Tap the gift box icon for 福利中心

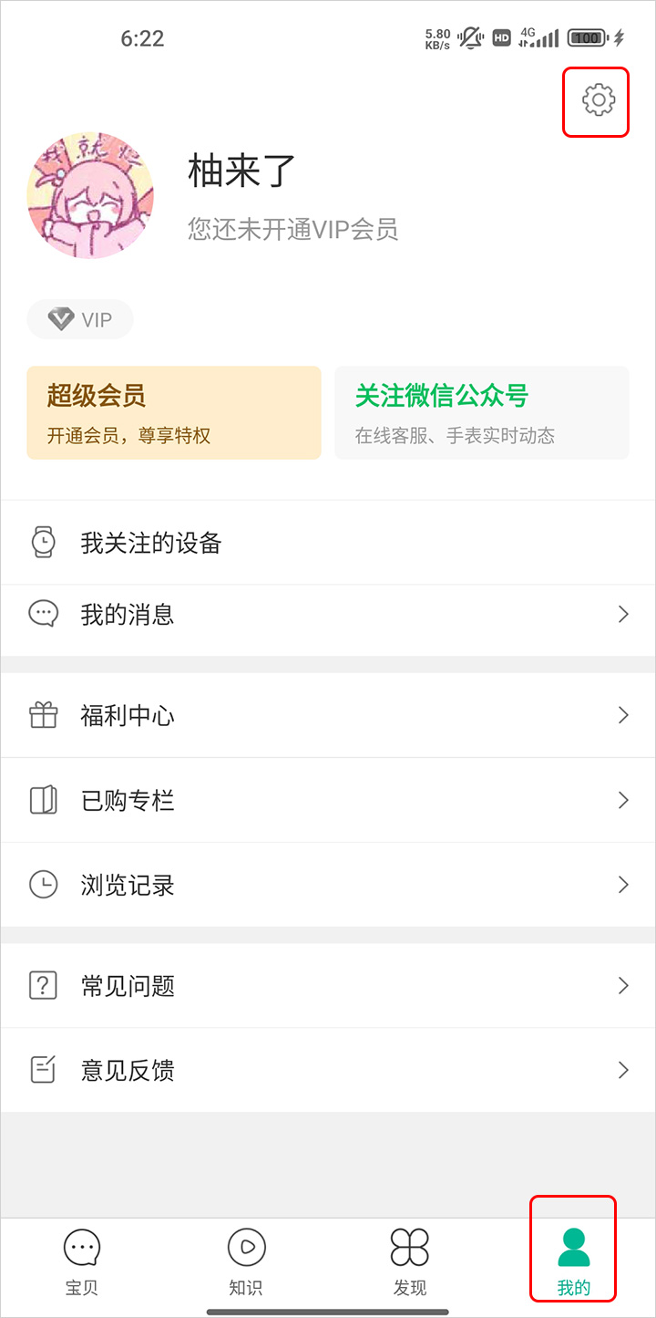[x=43, y=715]
